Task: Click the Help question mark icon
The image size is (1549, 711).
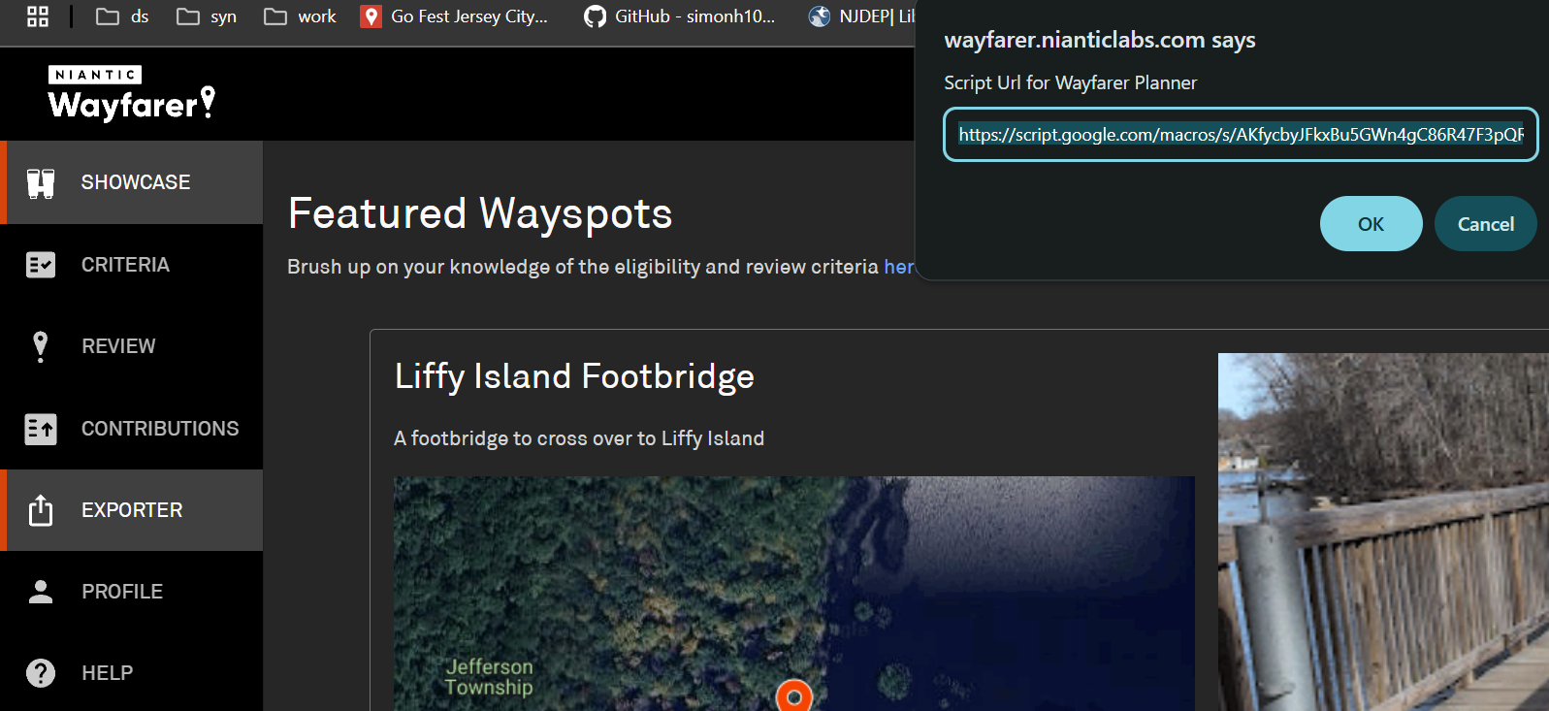Action: click(41, 673)
